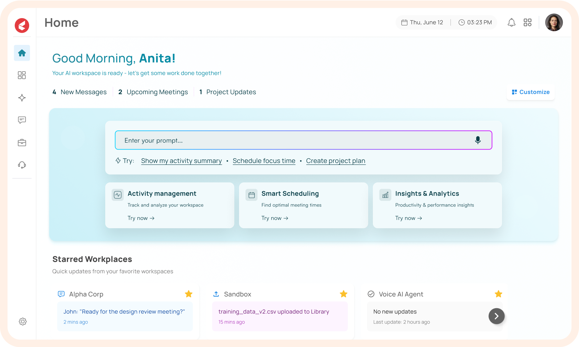Click Try now under Smart Scheduling
579x347 pixels.
point(275,218)
